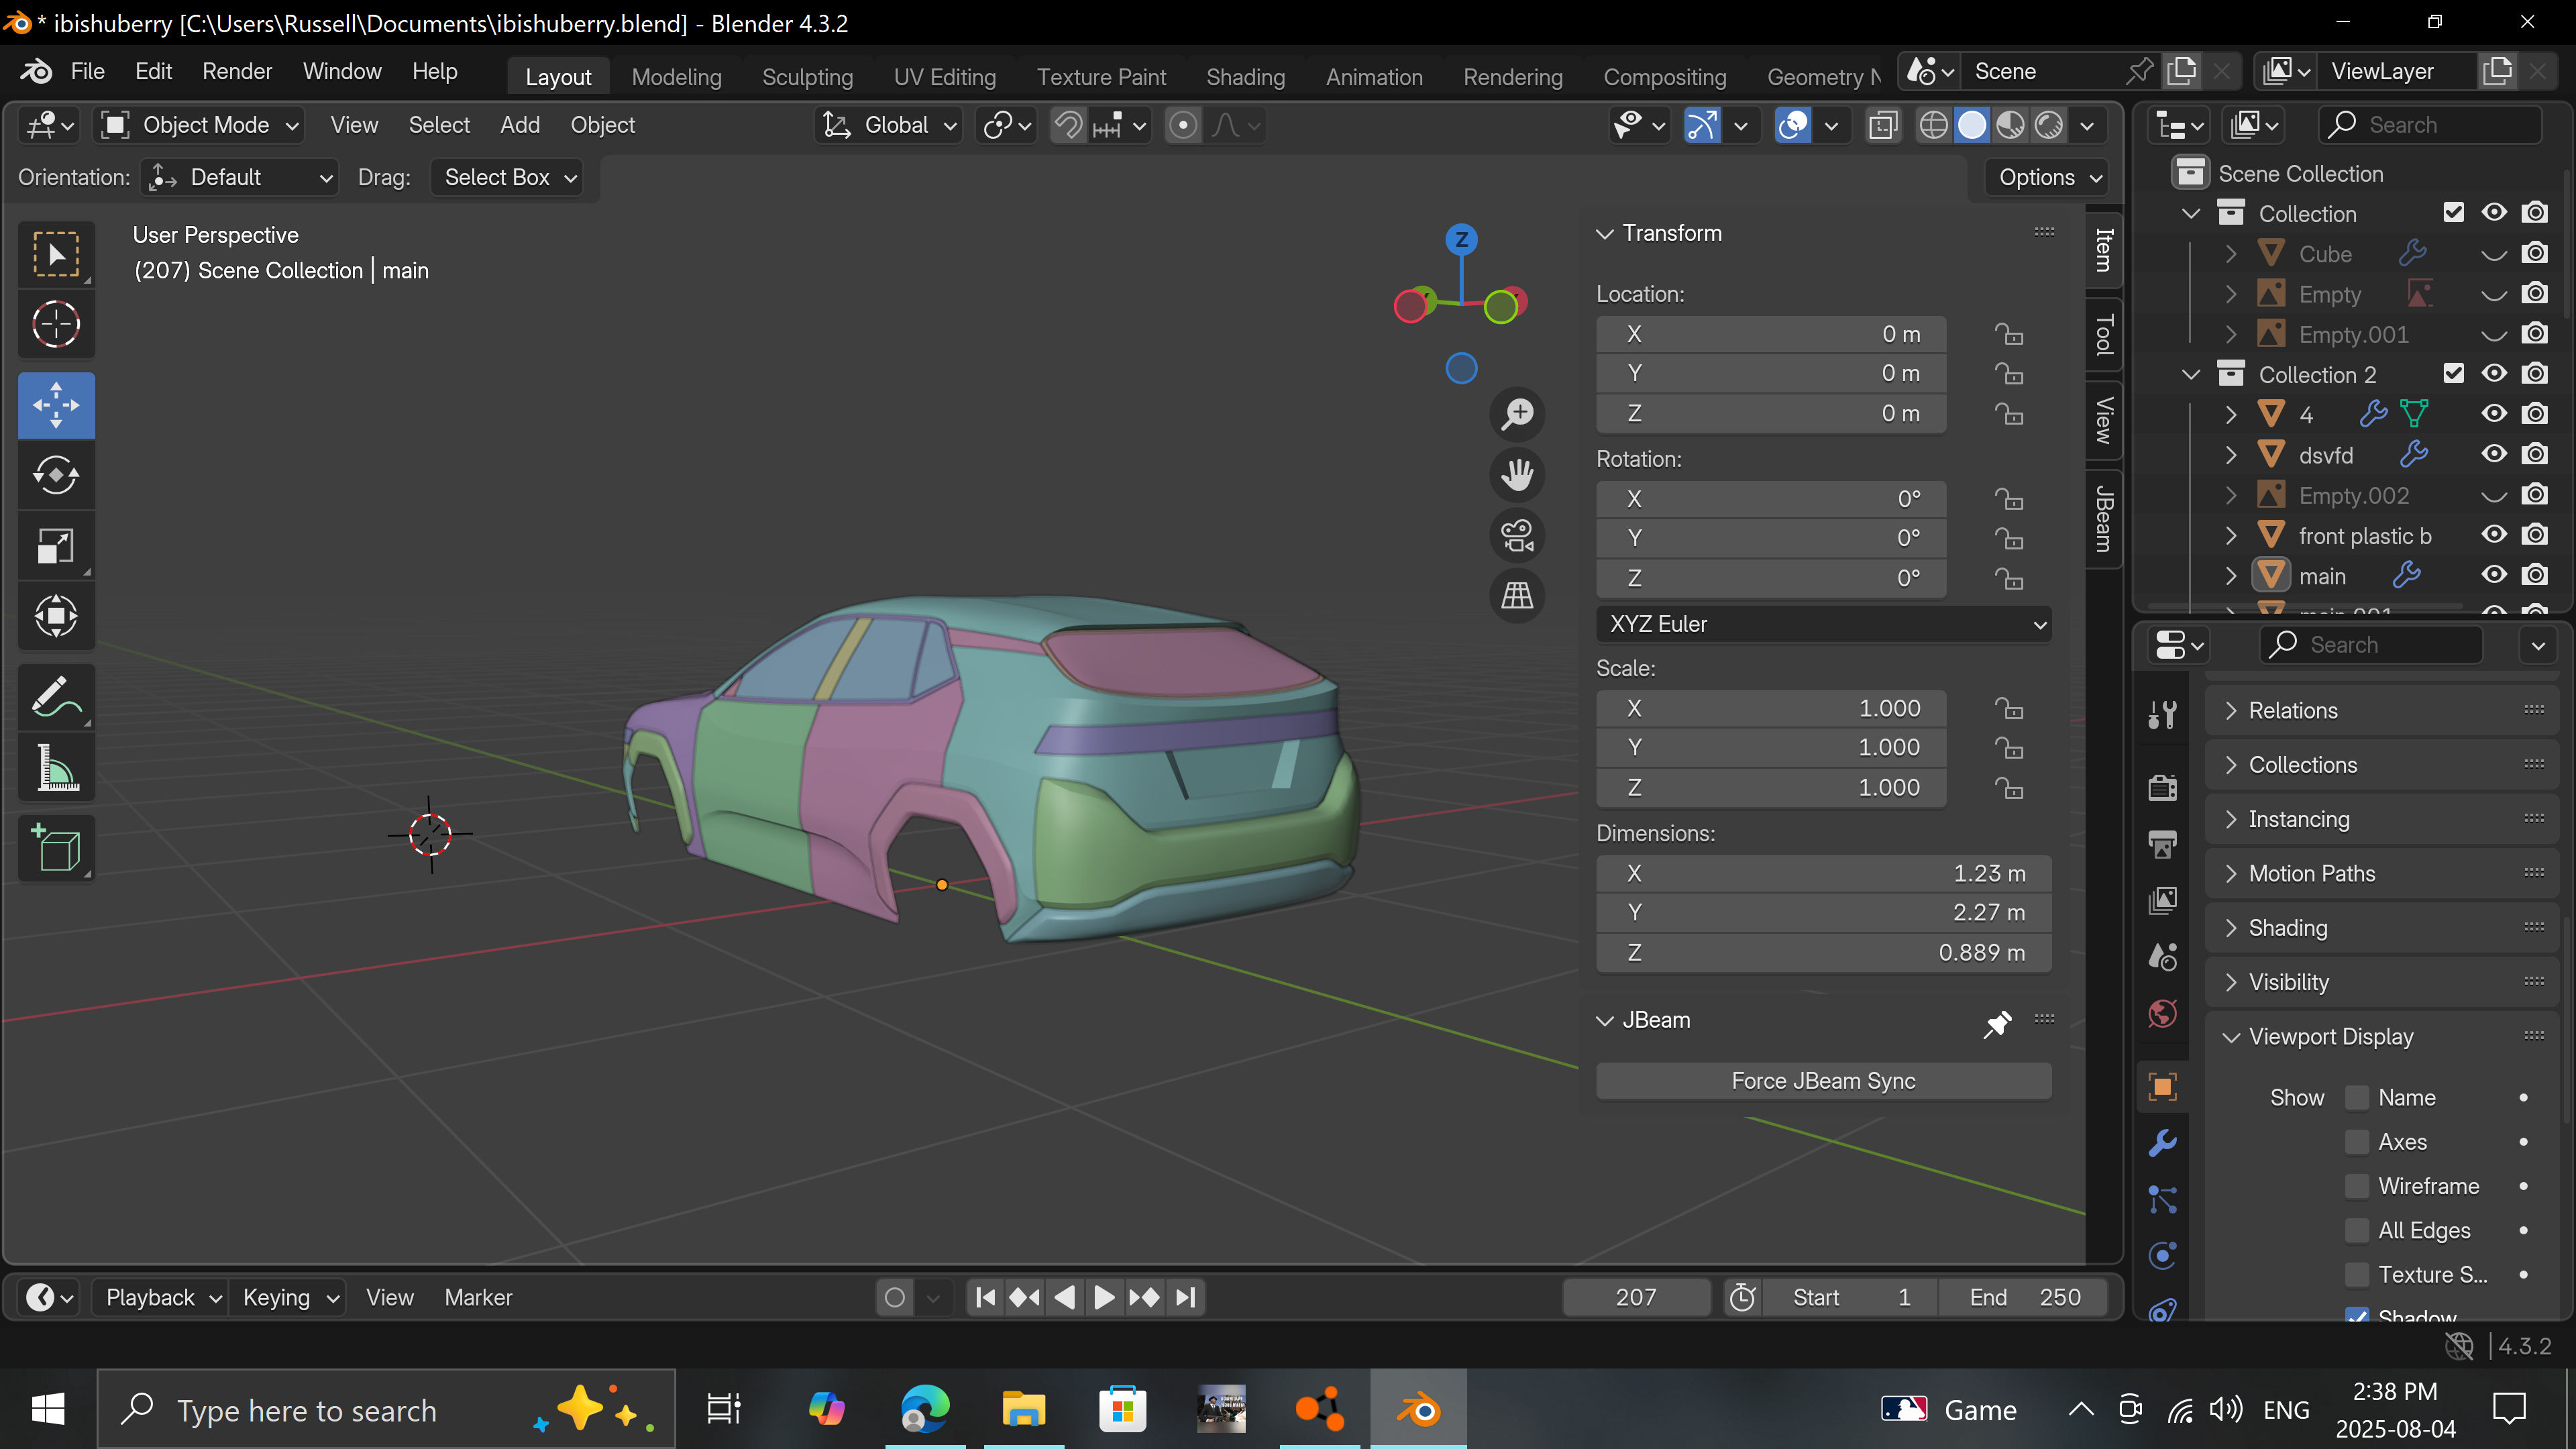Pin the JBeam panel
The height and width of the screenshot is (1449, 2576).
tap(1997, 1023)
